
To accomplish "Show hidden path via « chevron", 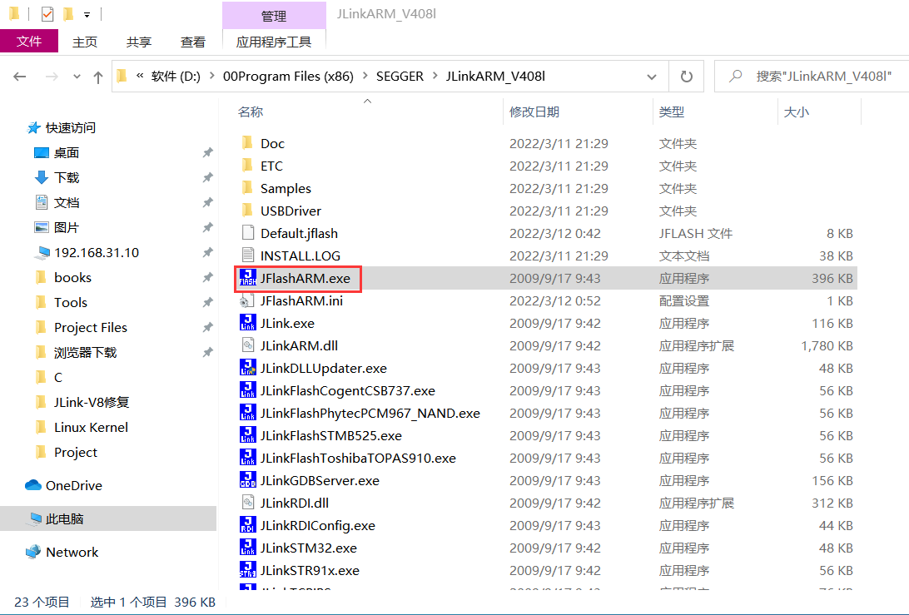I will (140, 76).
